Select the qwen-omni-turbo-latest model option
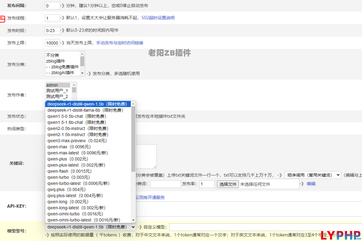362x241 pixels. [88, 220]
